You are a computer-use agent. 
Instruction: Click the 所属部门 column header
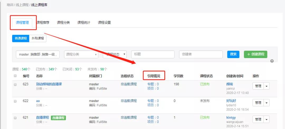point(96,76)
